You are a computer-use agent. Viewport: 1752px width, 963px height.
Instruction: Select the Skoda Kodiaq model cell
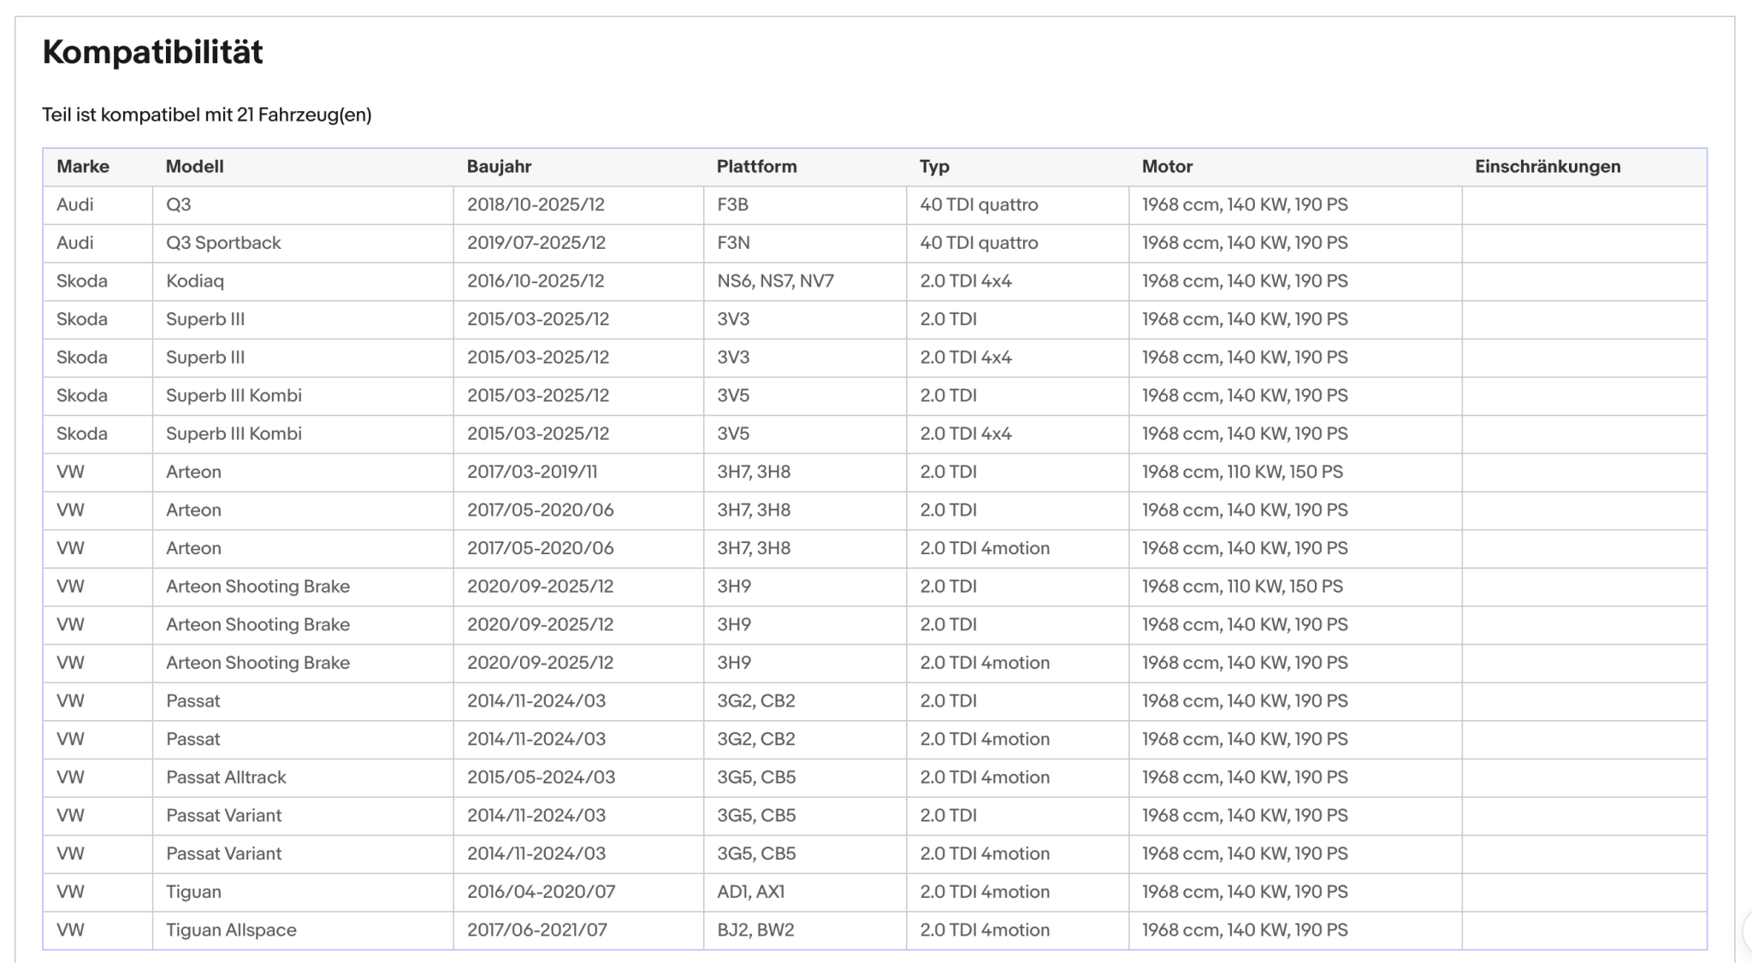point(303,281)
